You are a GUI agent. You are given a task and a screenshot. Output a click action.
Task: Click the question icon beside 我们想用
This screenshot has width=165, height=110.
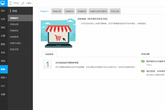pyautogui.click(x=143, y=71)
